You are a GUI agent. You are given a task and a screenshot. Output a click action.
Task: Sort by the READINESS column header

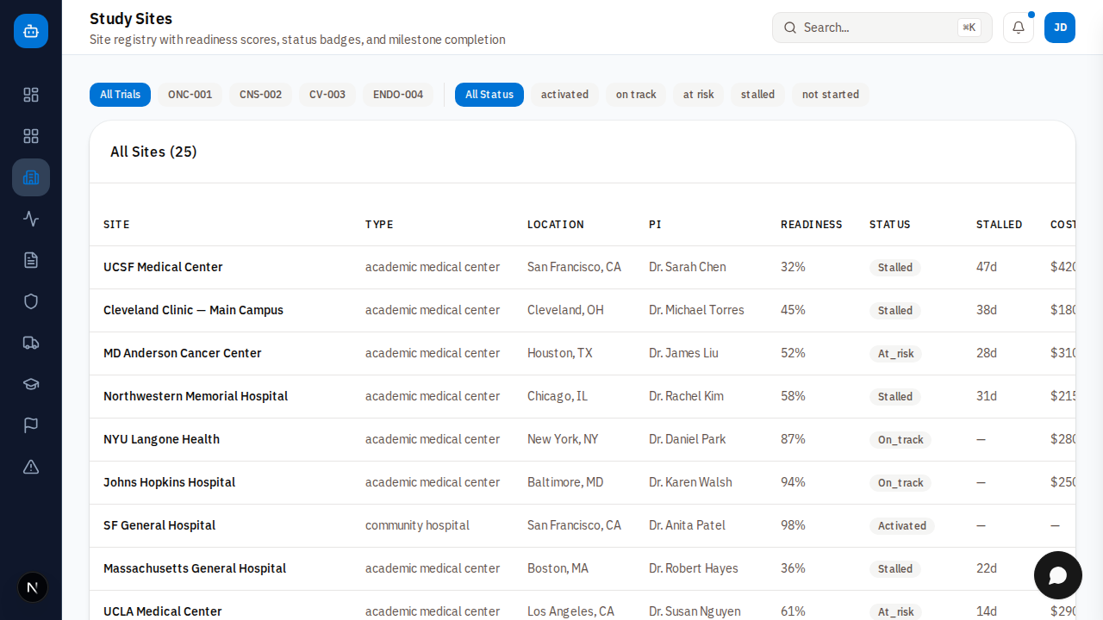(812, 225)
